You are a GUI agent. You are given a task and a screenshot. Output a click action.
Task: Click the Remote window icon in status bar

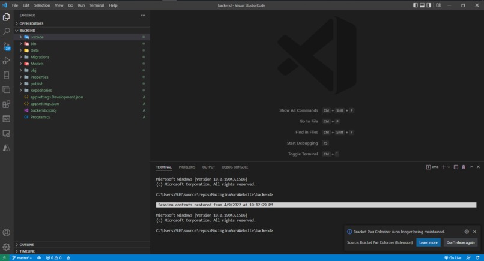point(4,258)
